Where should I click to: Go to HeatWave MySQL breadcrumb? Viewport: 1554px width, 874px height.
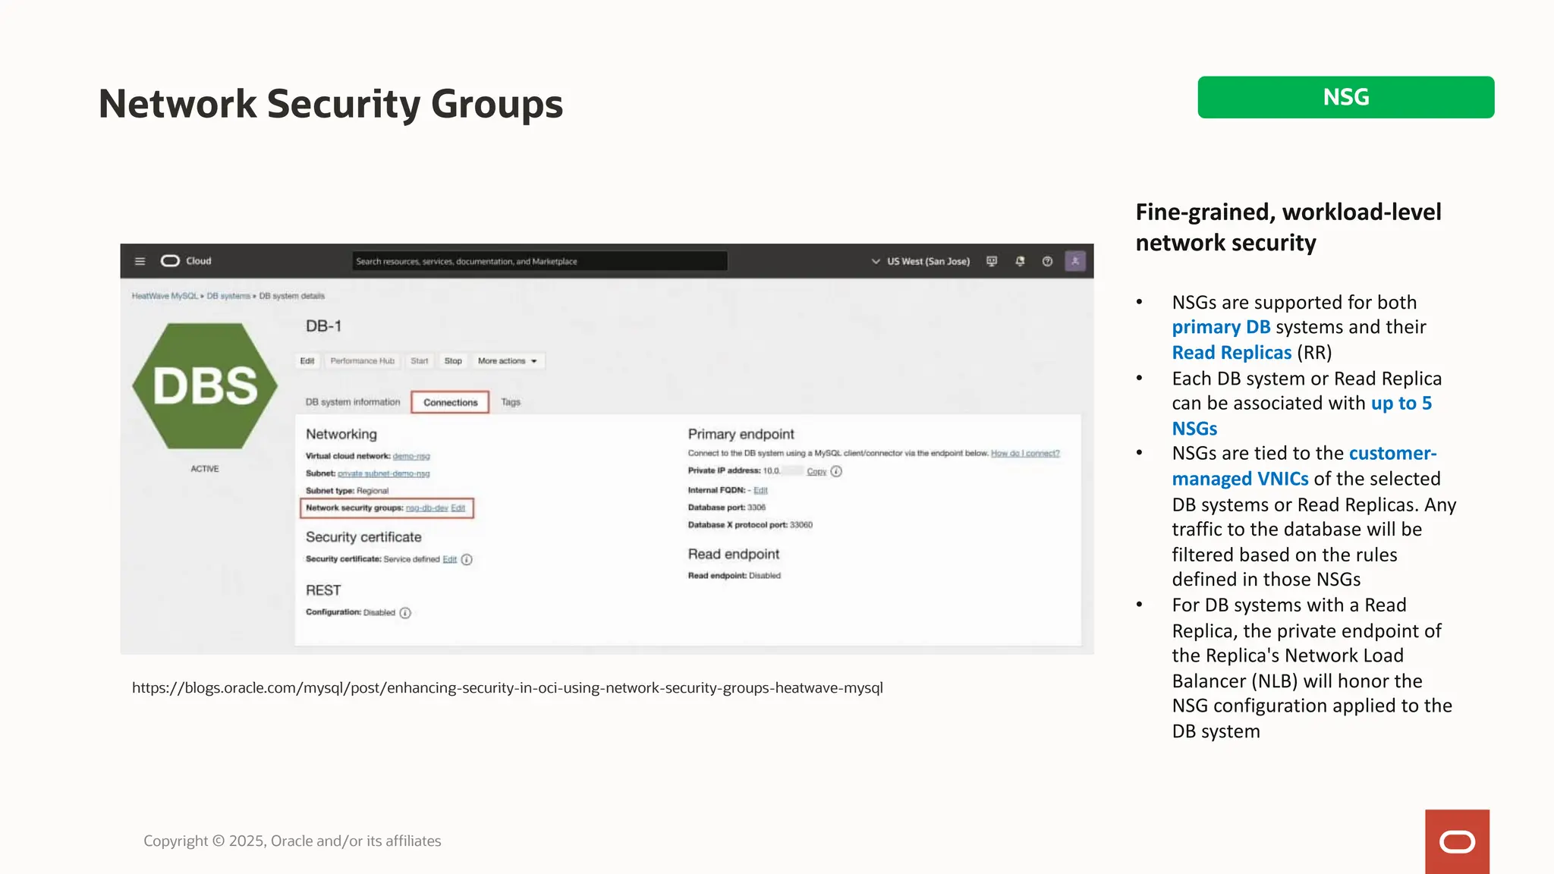(x=165, y=296)
